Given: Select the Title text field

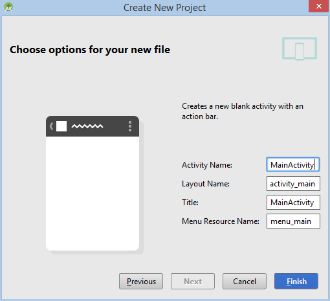Looking at the screenshot, I should (x=293, y=203).
